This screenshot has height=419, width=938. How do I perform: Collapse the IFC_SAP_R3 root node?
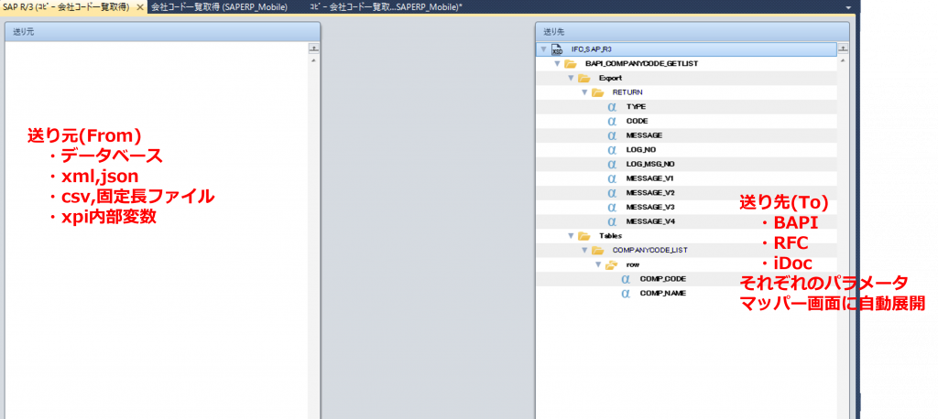(x=543, y=49)
